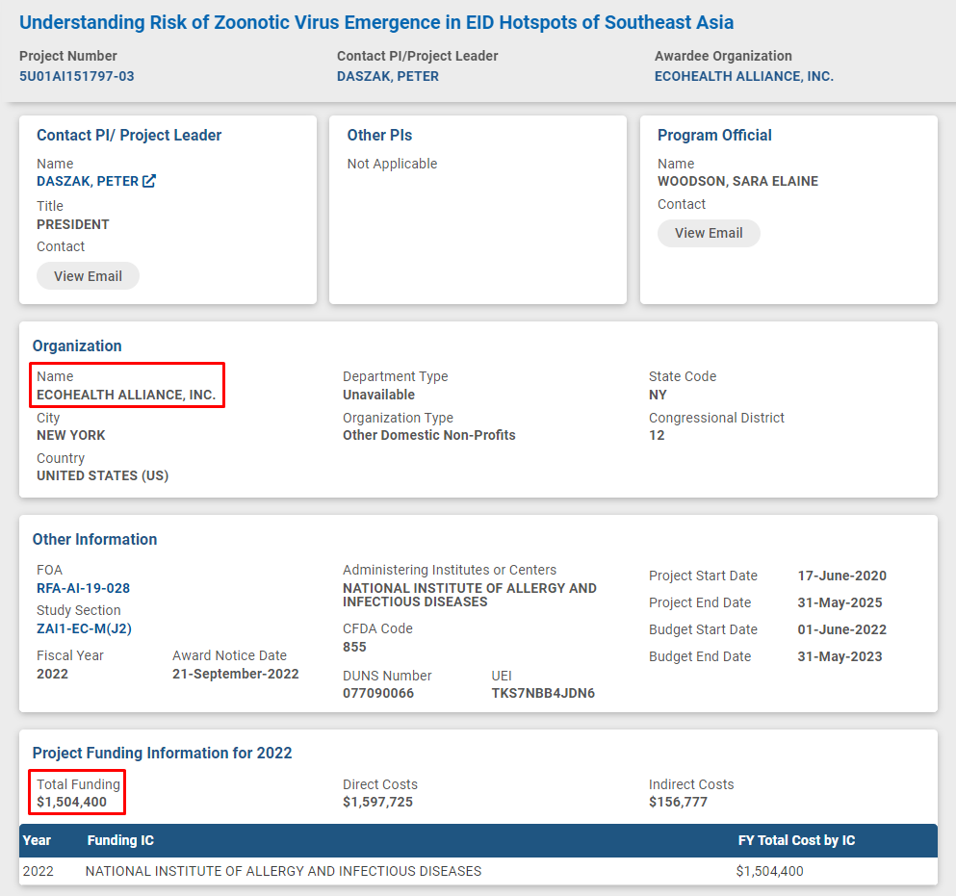Select country value UNITED STATES (US)
This screenshot has width=956, height=896.
pos(102,475)
